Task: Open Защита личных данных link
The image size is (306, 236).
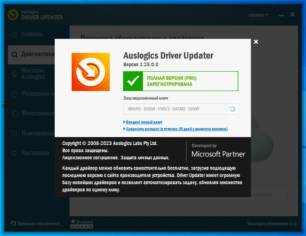Action: pyautogui.click(x=145, y=158)
